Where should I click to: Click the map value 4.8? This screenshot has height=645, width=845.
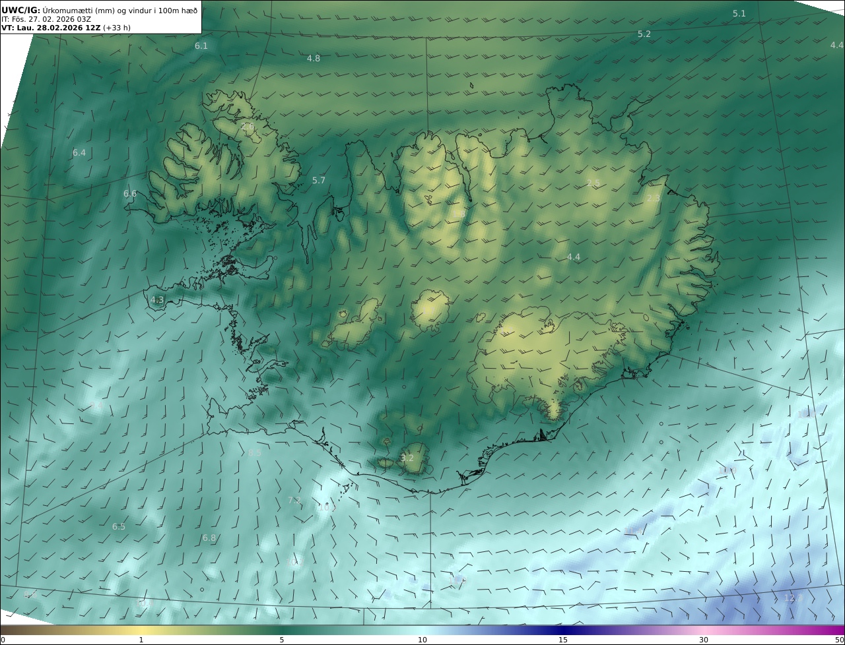point(314,59)
